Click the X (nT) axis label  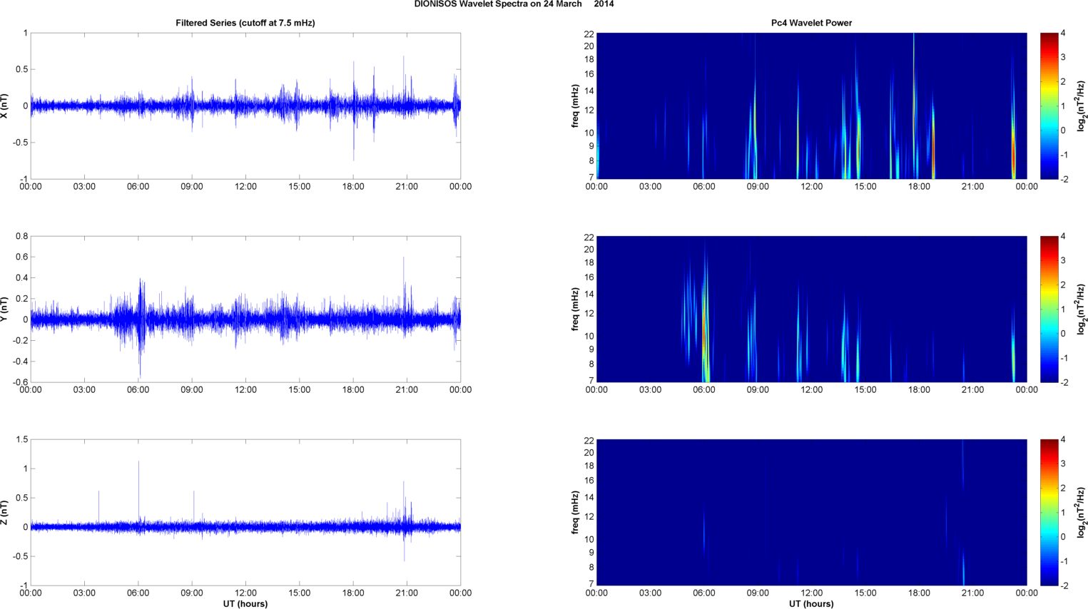pyautogui.click(x=5, y=106)
